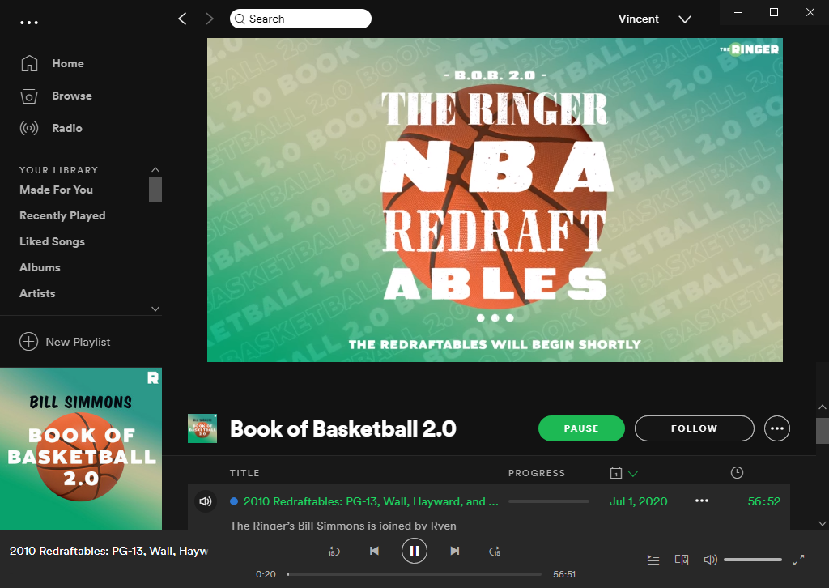
Task: Click the sidebar library scrollbar thumb
Action: [155, 190]
